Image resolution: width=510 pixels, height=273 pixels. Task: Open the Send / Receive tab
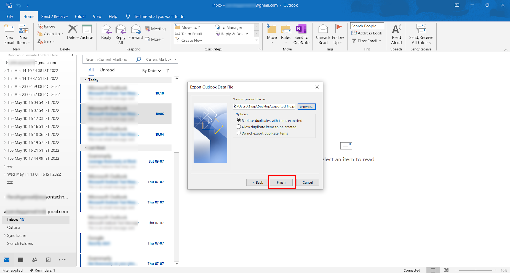click(54, 16)
